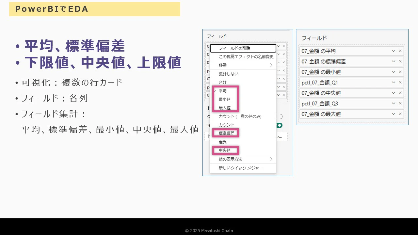Choose カウント (一意の値のみ) option
The height and width of the screenshot is (235, 418).
tap(243, 117)
